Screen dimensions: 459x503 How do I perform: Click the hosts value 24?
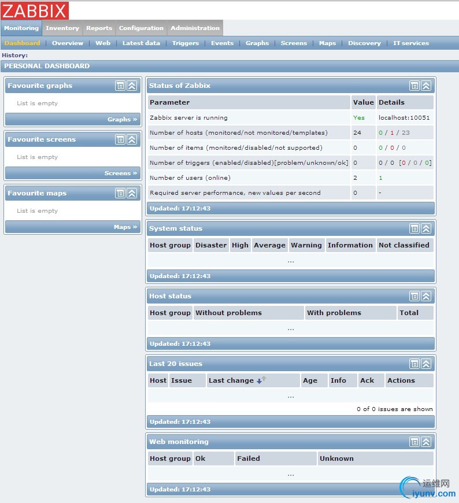(357, 132)
